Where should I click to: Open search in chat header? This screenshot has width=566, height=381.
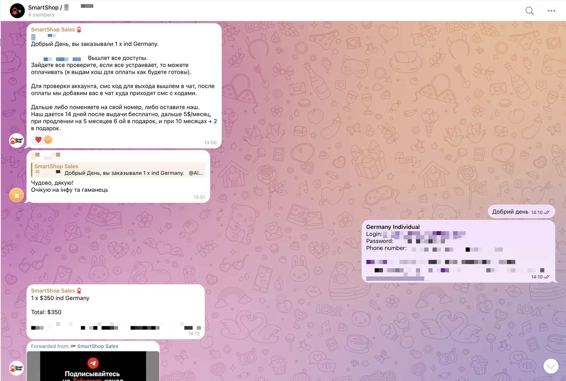[529, 11]
